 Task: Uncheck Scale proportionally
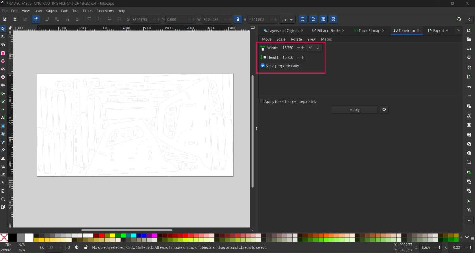click(262, 65)
